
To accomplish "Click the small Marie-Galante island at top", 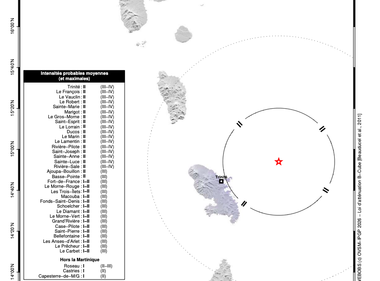I will [x=184, y=34].
